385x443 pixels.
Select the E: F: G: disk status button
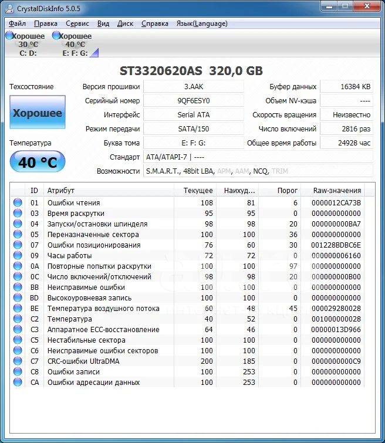[75, 44]
